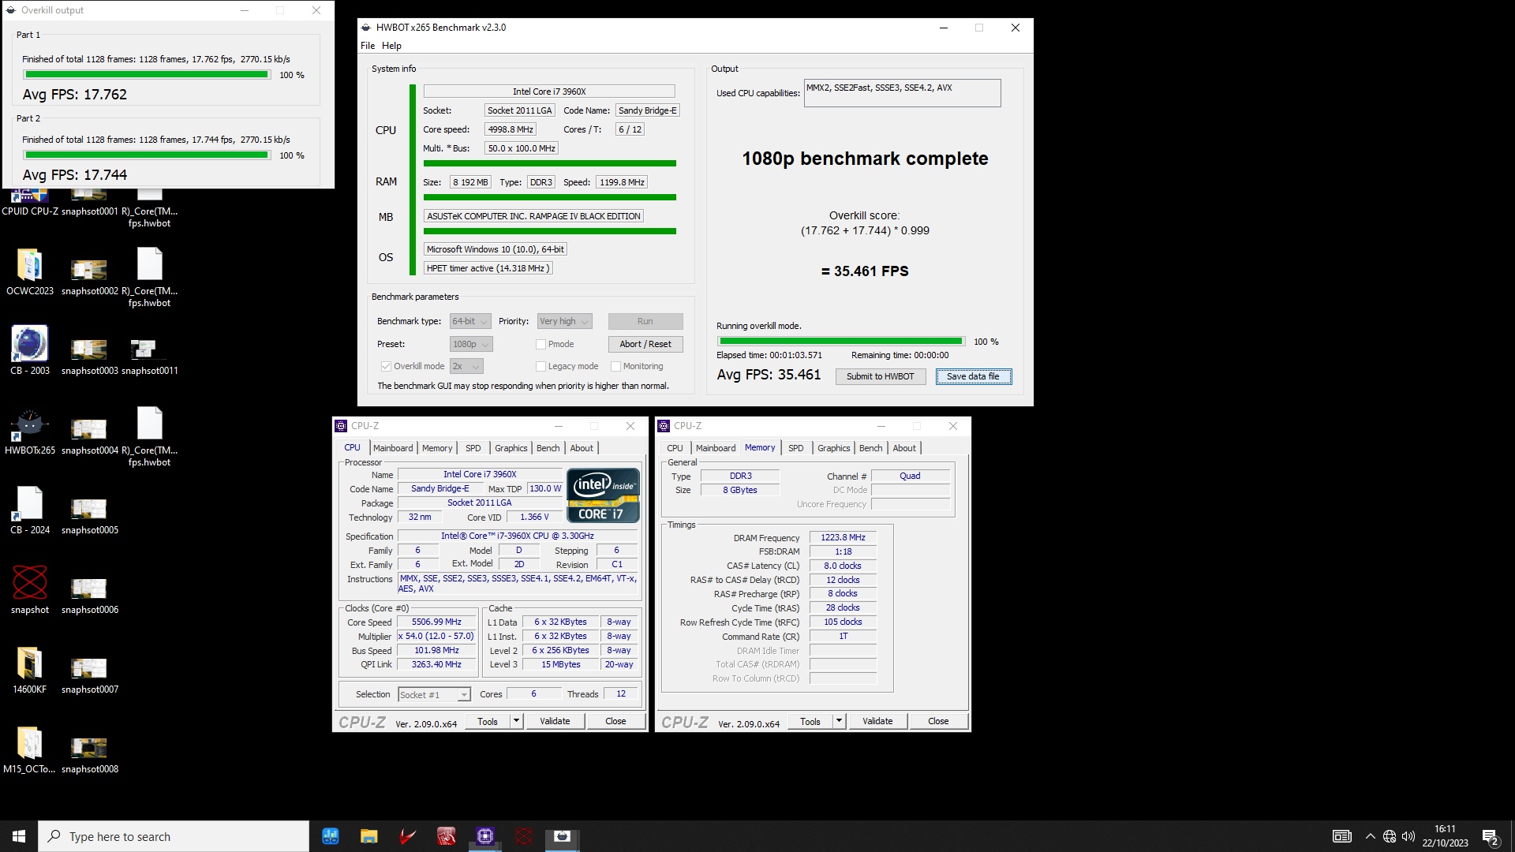
Task: Click the Part 1 progress bar
Action: point(147,75)
